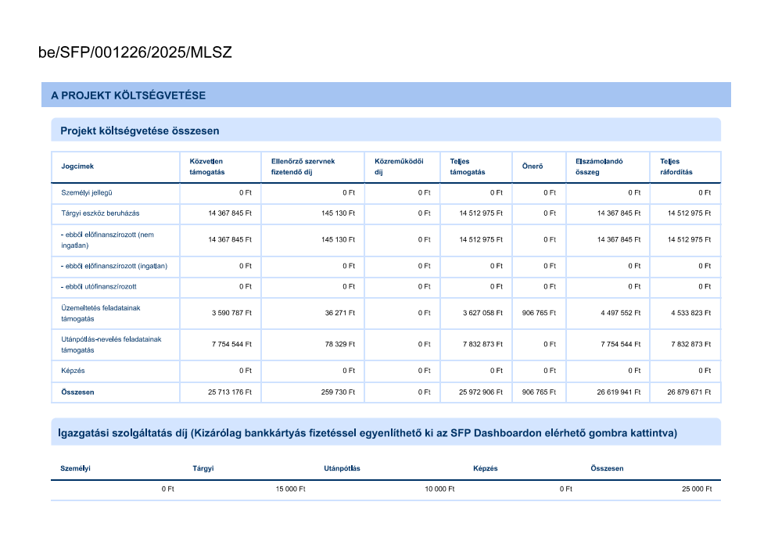The image size is (771, 552).
Task: Click the Tárgyi header in fee table
Action: click(x=203, y=468)
